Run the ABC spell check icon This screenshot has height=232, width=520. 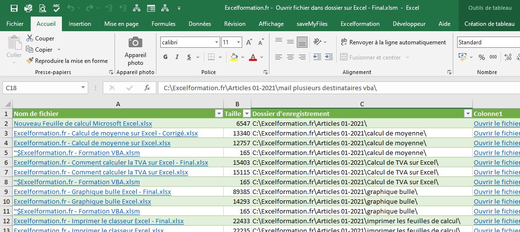click(57, 8)
